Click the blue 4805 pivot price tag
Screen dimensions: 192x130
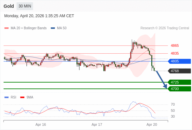click(x=179, y=61)
